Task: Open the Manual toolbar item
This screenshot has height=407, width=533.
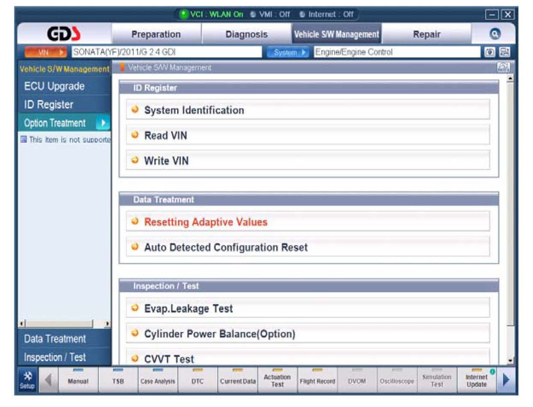Action: 78,380
